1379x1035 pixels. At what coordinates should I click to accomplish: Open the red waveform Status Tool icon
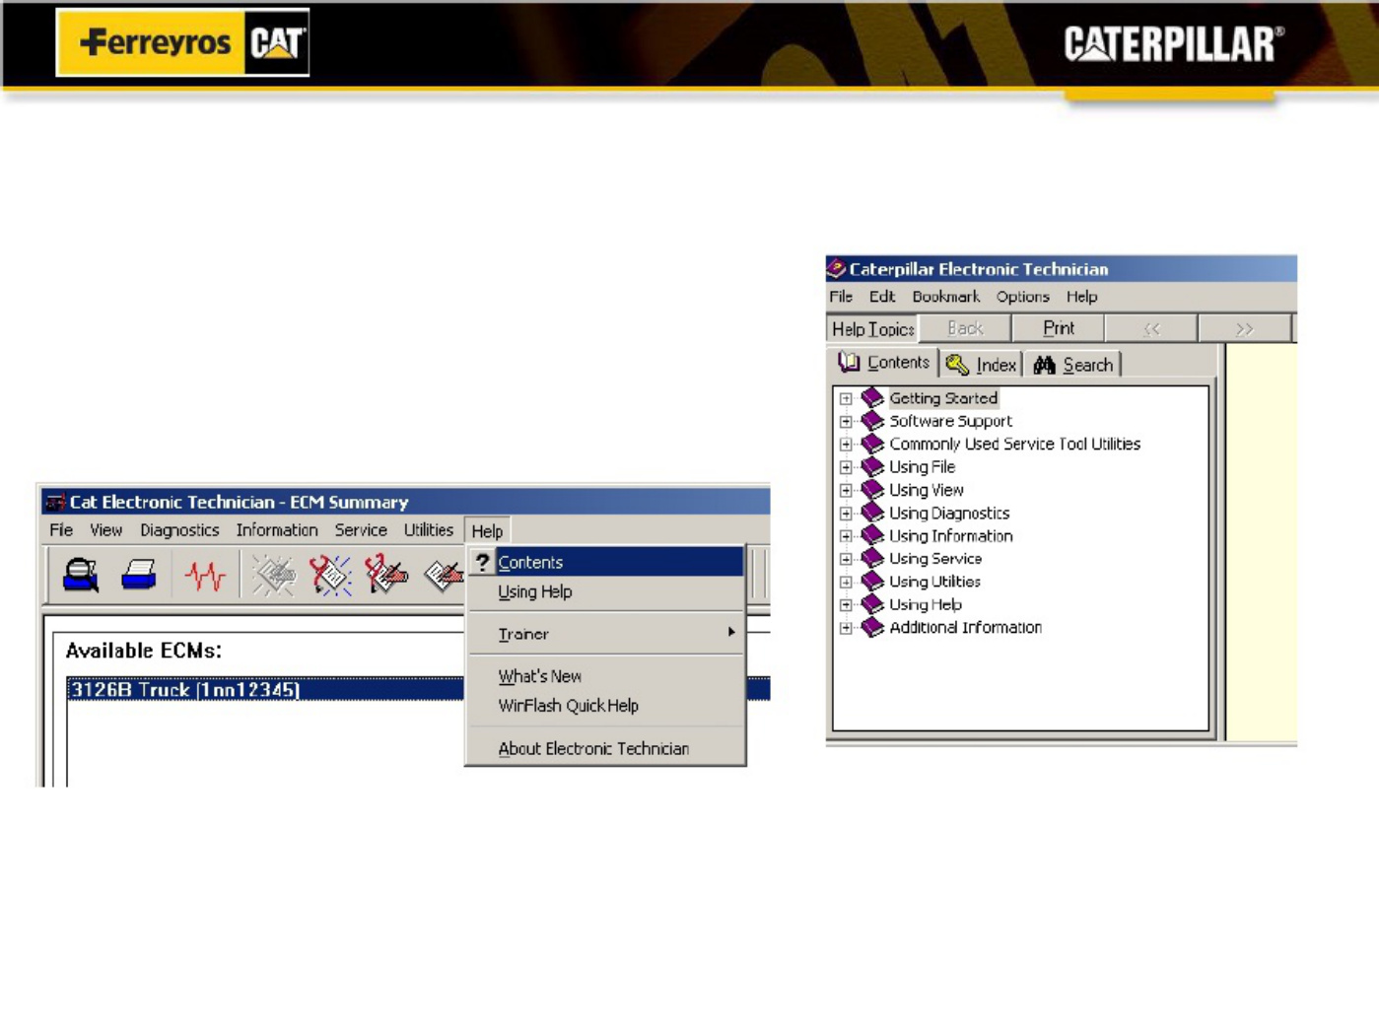205,575
